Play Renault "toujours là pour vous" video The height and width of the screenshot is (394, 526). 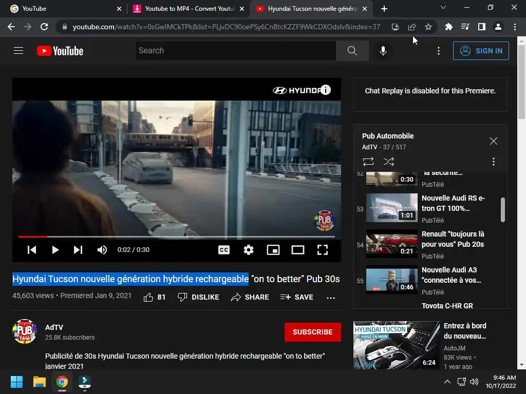coord(429,244)
